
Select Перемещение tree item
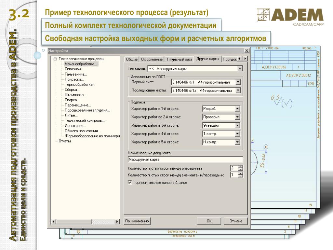pyautogui.click(x=78, y=105)
